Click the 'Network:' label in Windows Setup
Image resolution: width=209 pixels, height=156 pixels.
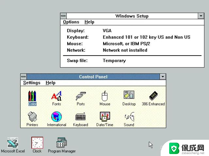pyautogui.click(x=76, y=50)
